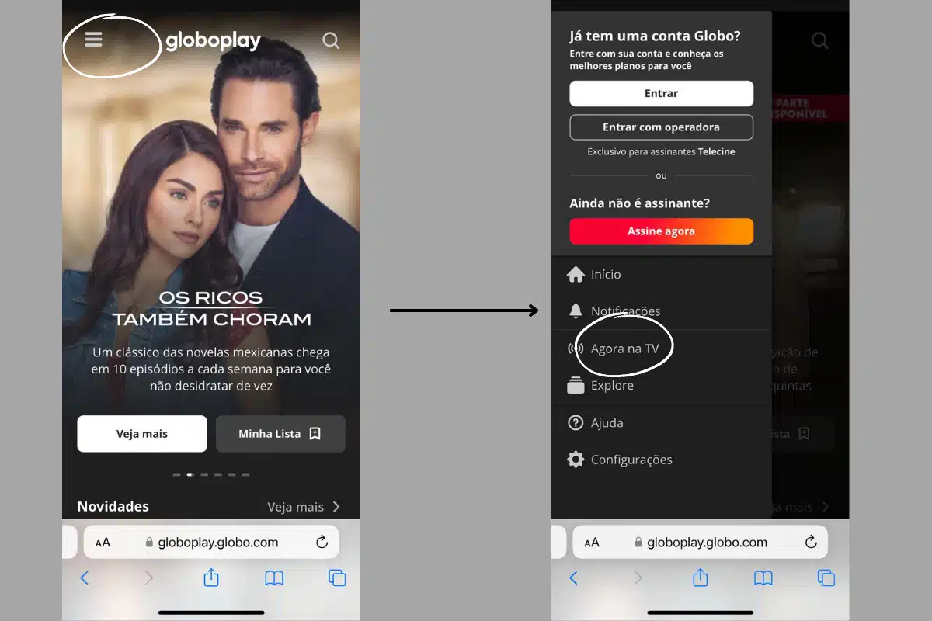Tap the left Safari address bar

211,543
